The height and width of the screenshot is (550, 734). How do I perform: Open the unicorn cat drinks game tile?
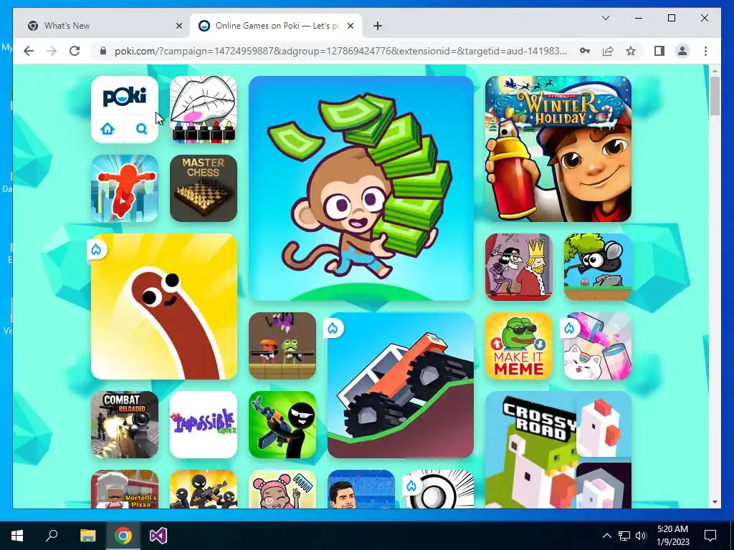pos(598,346)
